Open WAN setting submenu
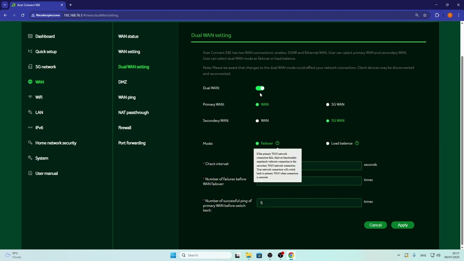Viewport: 464px width, 261px height. coord(129,51)
